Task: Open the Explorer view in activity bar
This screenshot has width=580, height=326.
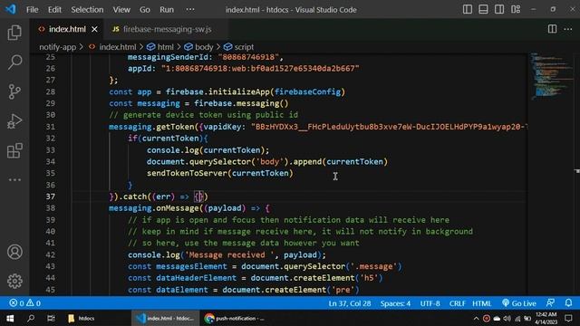Action: click(x=14, y=33)
